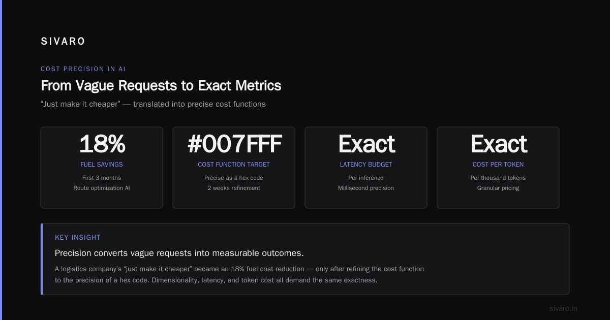Viewport: 610px width, 320px height.
Task: Select the COST FUNCTION TARGET label
Action: coord(234,165)
